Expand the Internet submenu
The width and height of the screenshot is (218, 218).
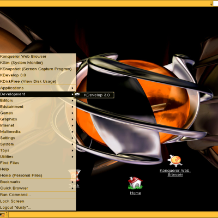[x=38, y=125]
